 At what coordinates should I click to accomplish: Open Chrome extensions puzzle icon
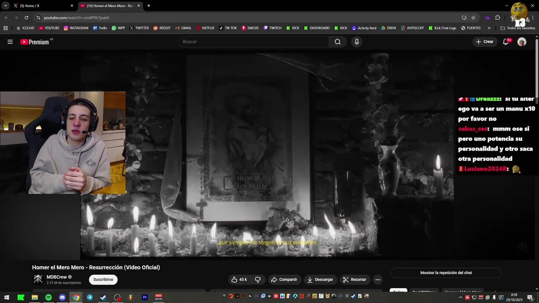[497, 18]
